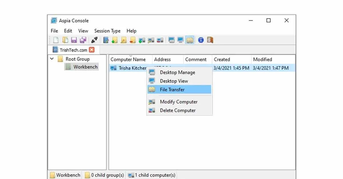Close the TrishTech.com tab
Image resolution: width=343 pixels, height=179 pixels.
(x=92, y=50)
